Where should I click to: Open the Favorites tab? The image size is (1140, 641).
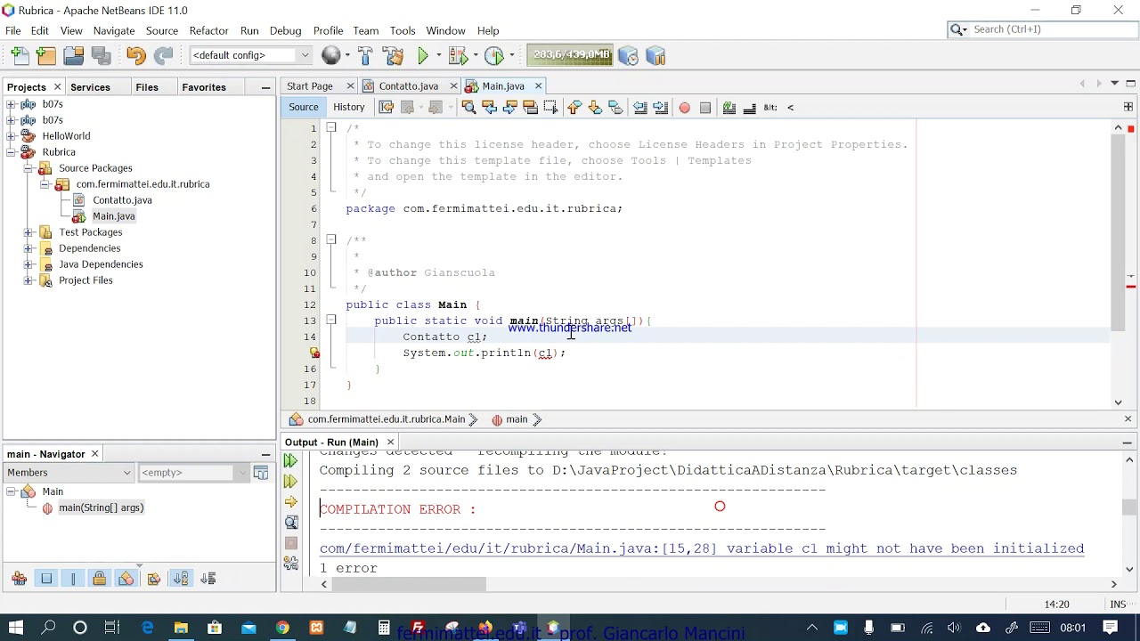pyautogui.click(x=204, y=87)
